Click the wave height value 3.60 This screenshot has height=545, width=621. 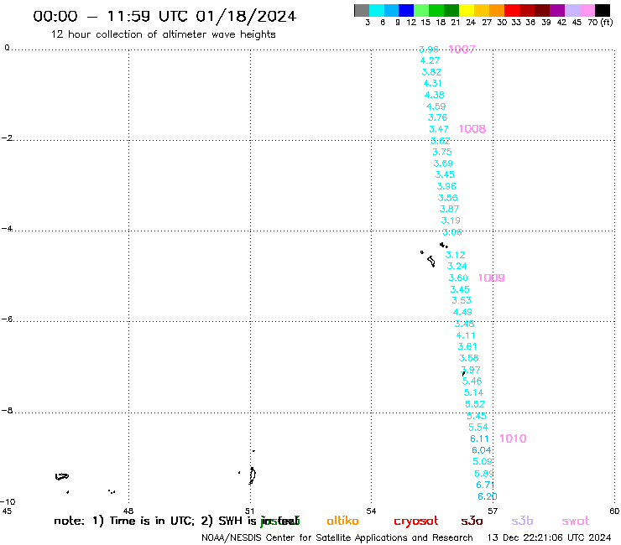tap(458, 278)
